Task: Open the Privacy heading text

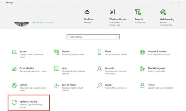Action: tap(151, 85)
